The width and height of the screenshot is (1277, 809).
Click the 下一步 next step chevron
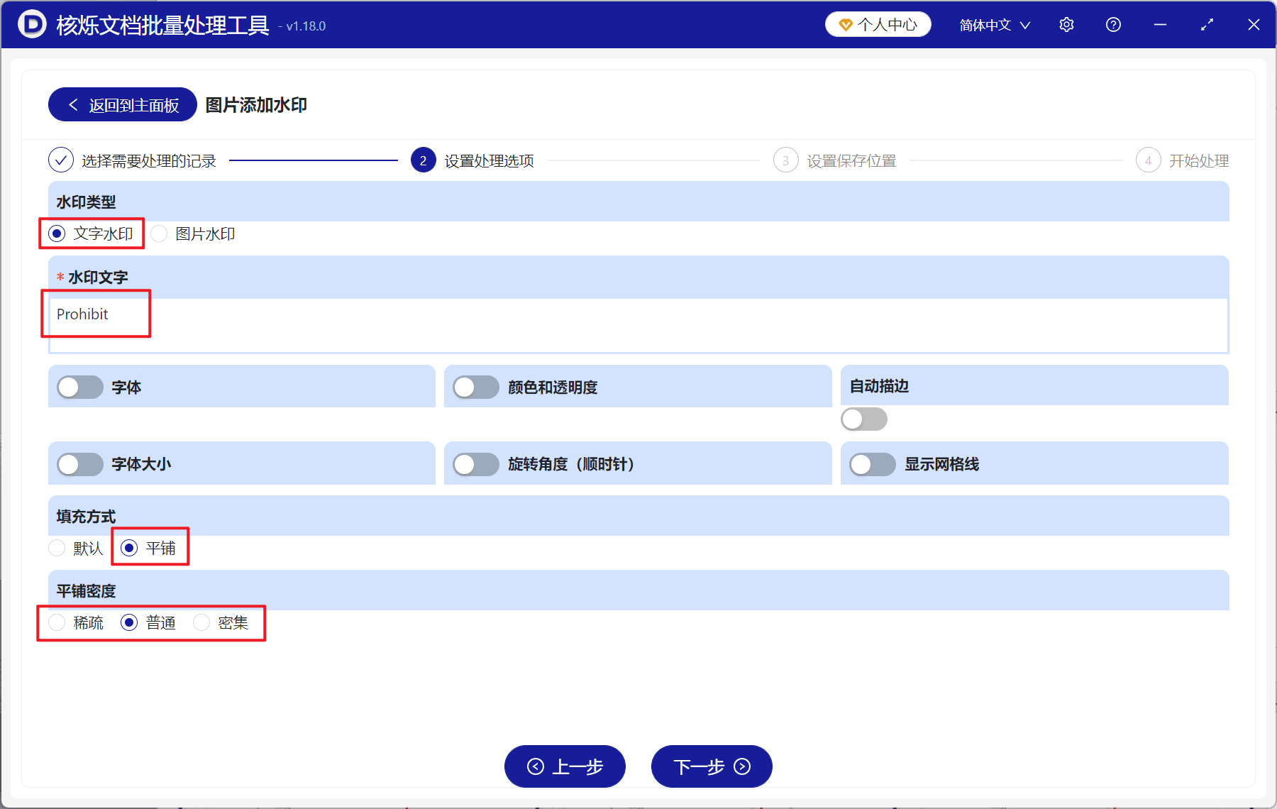(x=742, y=767)
